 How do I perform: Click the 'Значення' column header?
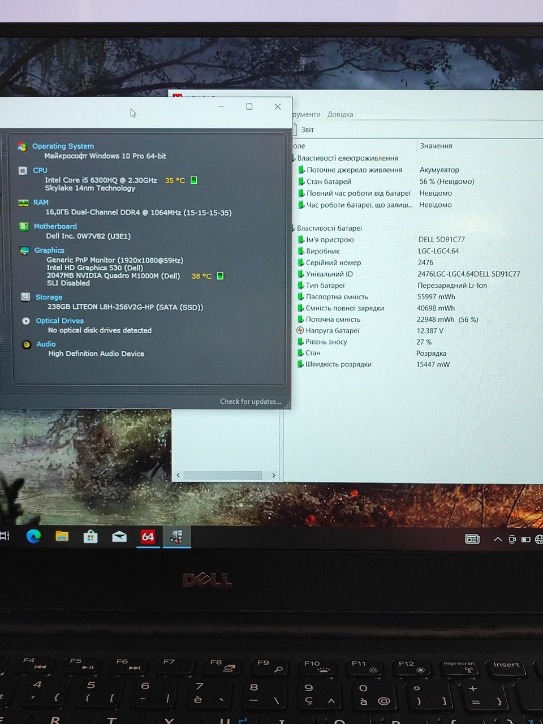[436, 146]
